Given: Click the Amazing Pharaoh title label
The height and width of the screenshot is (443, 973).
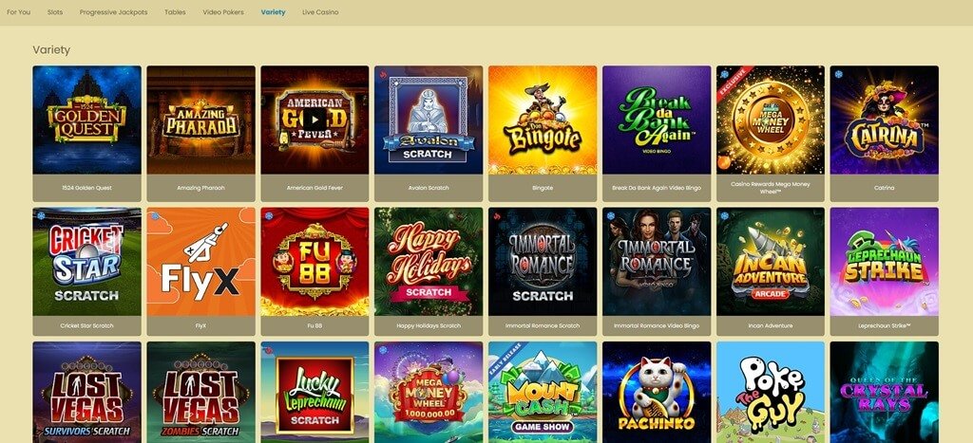Looking at the screenshot, I should point(201,188).
